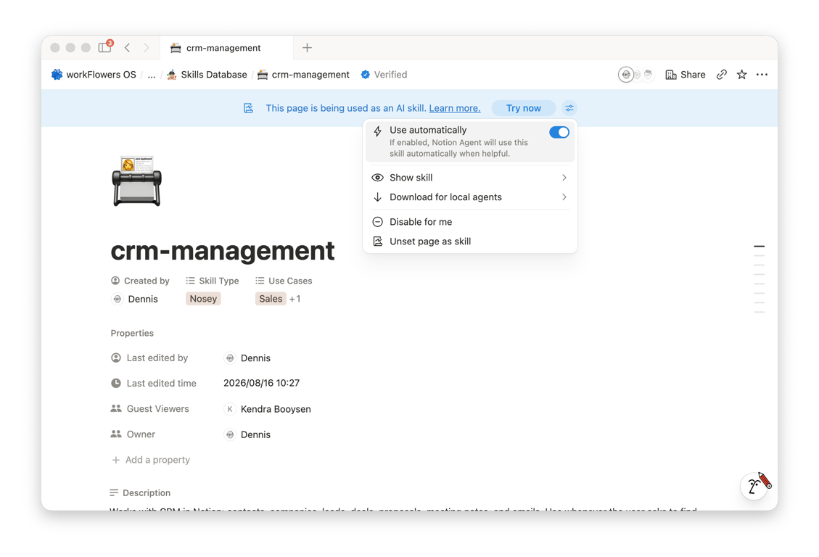Screen dimensions: 819x557
Task: Click the Last edited time clock icon
Action: 116,383
